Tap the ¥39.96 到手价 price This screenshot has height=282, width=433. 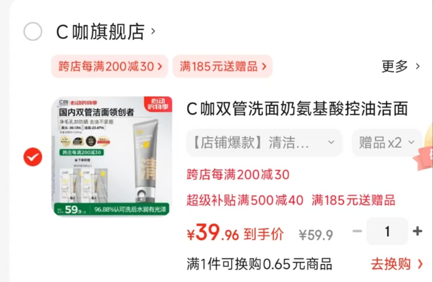pyautogui.click(x=235, y=233)
